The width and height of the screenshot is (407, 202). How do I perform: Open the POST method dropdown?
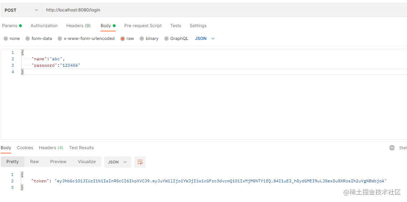[x=21, y=10]
